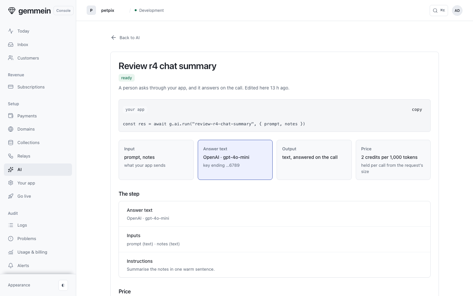Click the Review r4 chat summary title
473x296 pixels.
(168, 66)
